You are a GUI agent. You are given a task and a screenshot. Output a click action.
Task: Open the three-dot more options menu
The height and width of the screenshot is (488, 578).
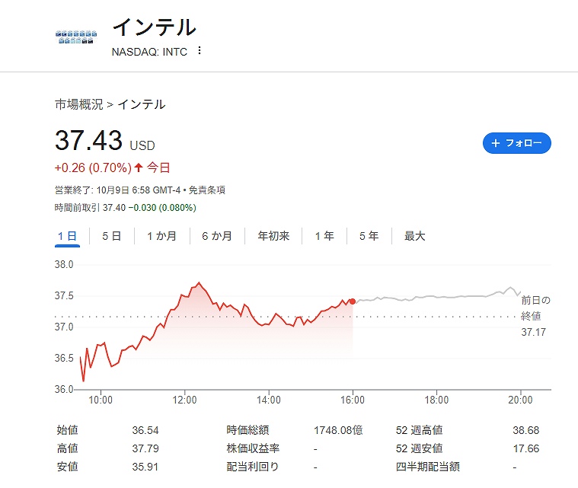point(200,51)
